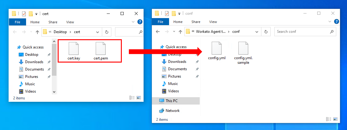Select the config.yml.sample file in conf window
This screenshot has width=347, height=130.
click(x=243, y=53)
